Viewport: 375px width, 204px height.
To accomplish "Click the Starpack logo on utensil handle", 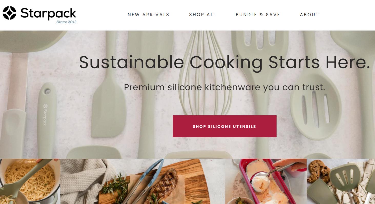I will pos(45,115).
